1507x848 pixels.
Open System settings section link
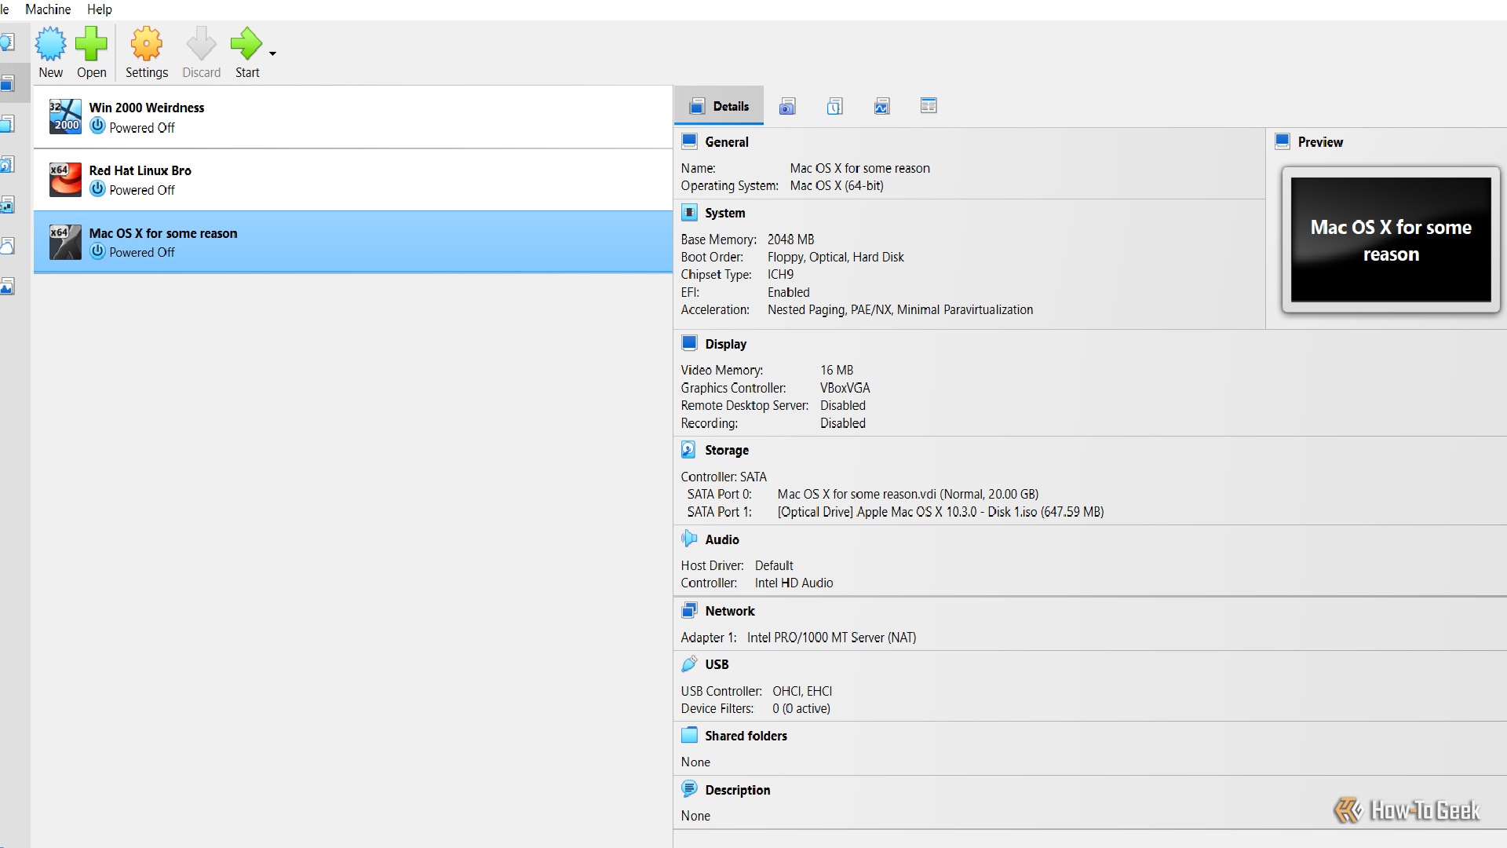(x=725, y=213)
